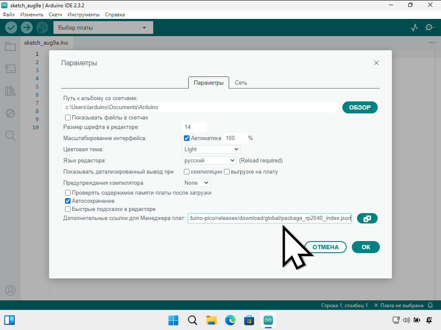Screen dimensions: 441x330
Task: Click line number 10 in editor gutter
Action: pos(35,127)
